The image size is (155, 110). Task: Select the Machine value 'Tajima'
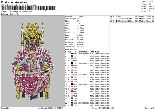80,16
